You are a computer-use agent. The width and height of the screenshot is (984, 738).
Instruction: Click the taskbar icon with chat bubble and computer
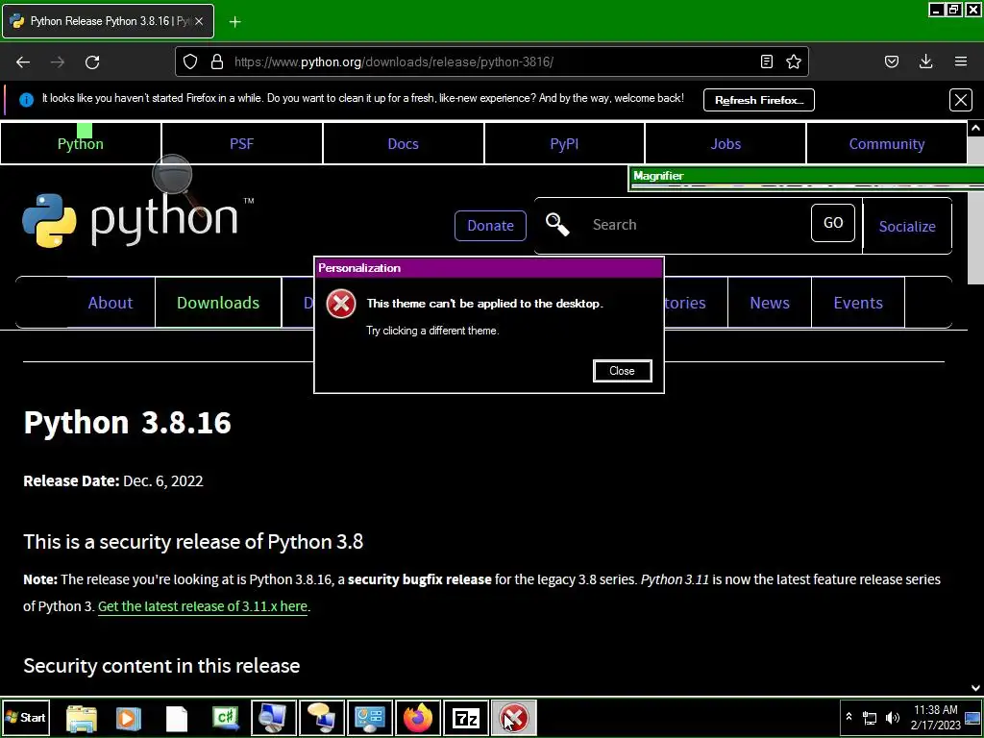321,717
